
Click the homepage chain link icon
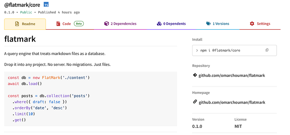195,102
